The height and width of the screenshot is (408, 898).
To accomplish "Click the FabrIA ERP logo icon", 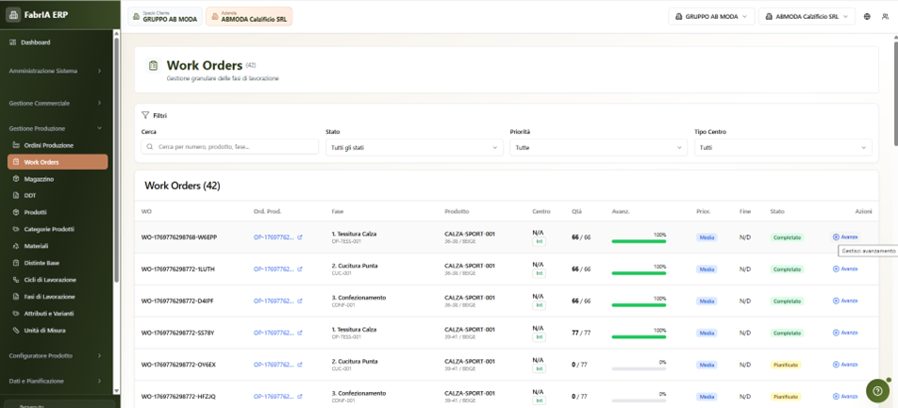I will coord(14,15).
